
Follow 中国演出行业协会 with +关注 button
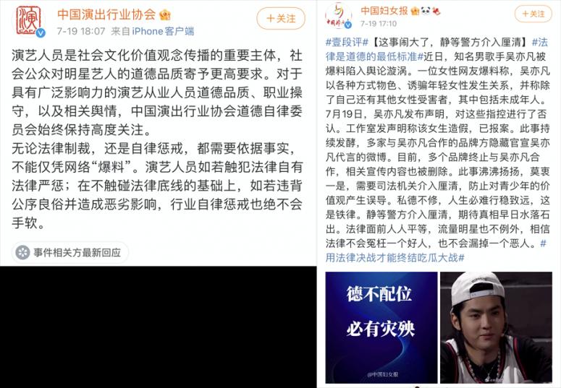coord(281,18)
